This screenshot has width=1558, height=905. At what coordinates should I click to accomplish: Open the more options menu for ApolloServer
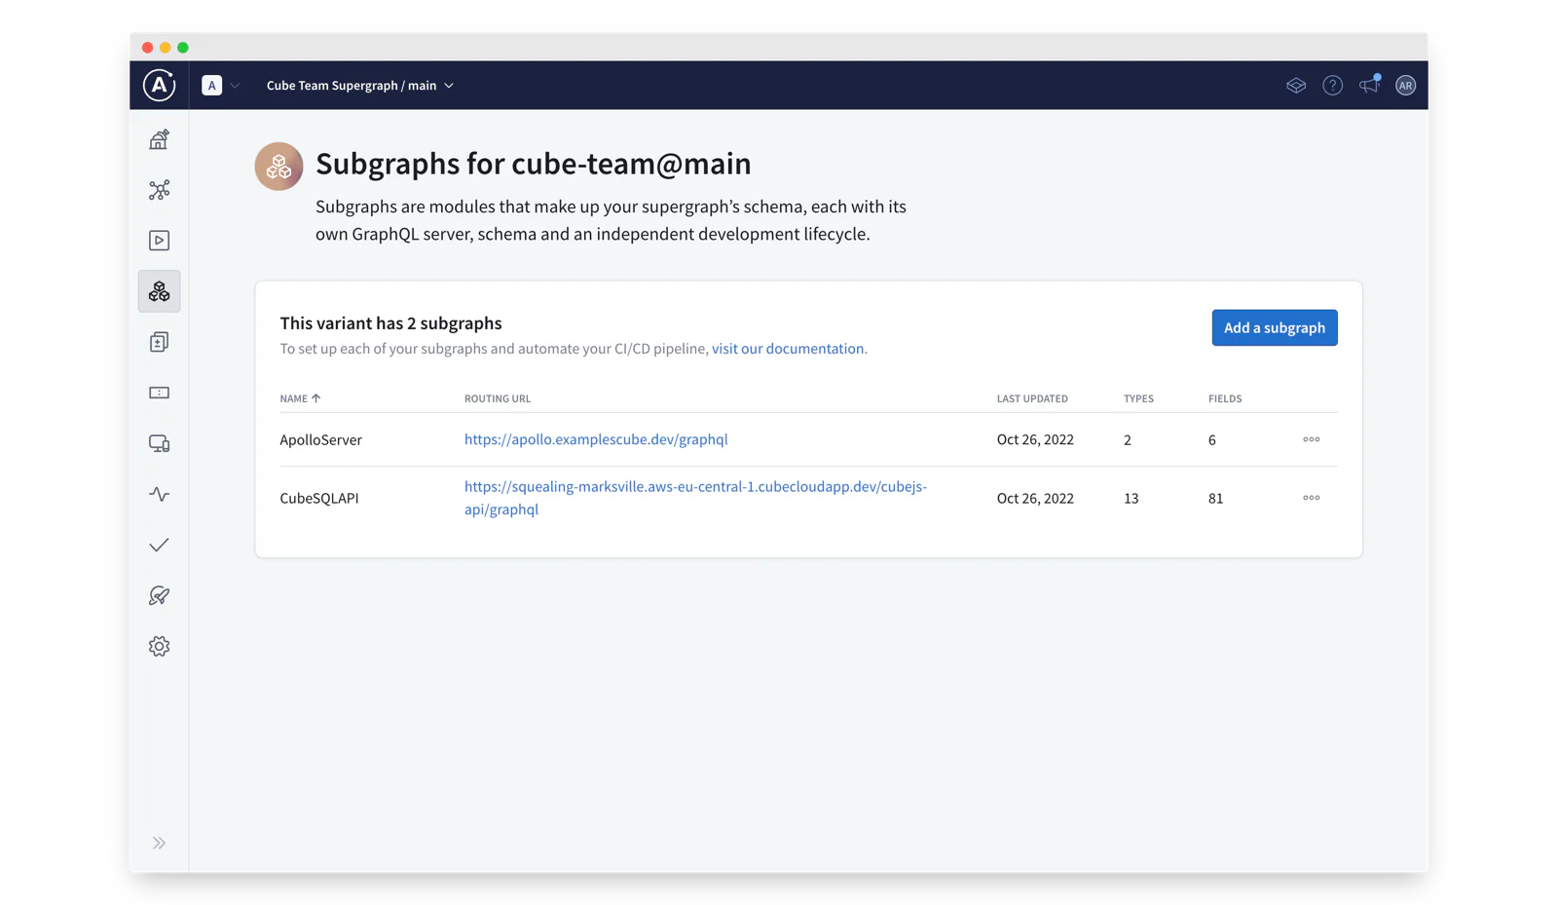(x=1311, y=439)
